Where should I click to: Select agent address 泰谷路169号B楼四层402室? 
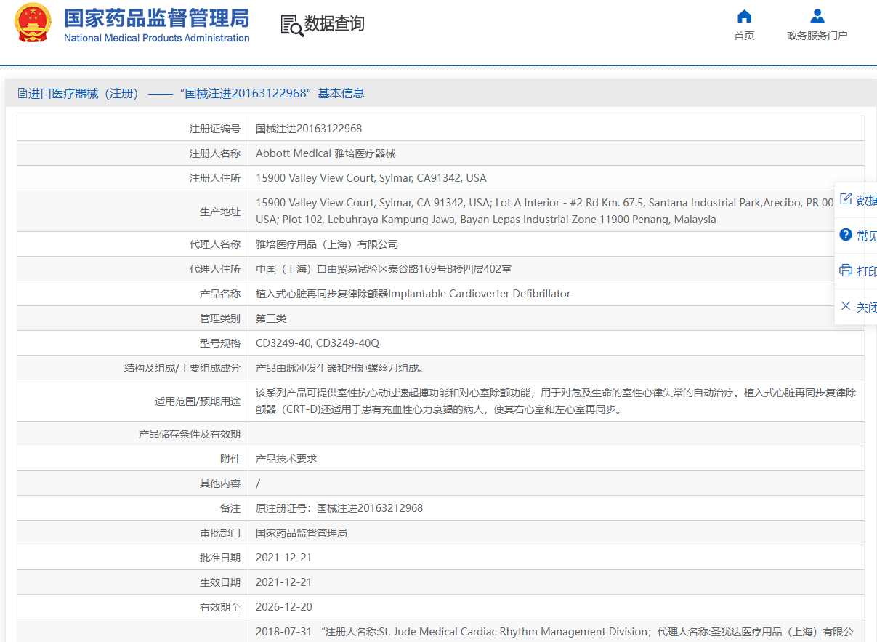pyautogui.click(x=384, y=269)
